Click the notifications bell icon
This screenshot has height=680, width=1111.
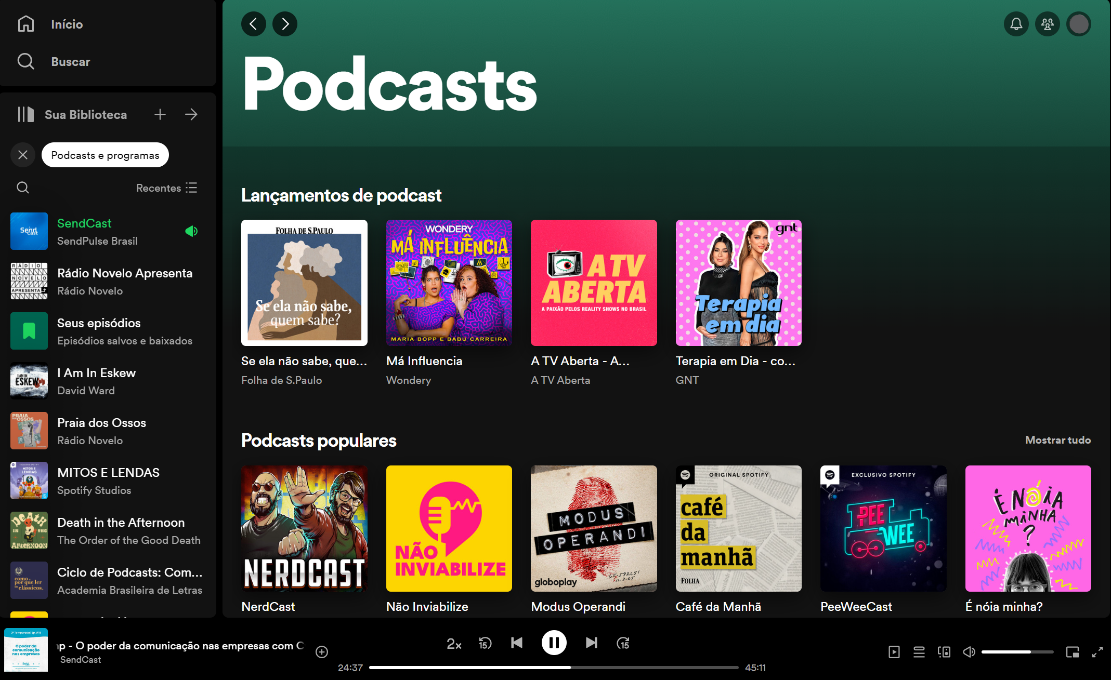pos(1017,24)
